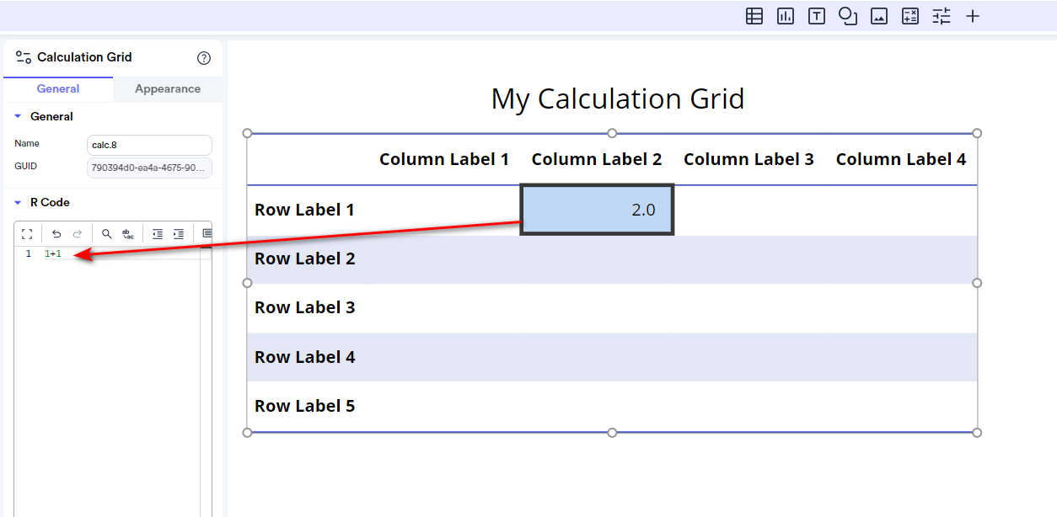Edit the Name field containing calc.8
Image resolution: width=1057 pixels, height=517 pixels.
tap(149, 145)
